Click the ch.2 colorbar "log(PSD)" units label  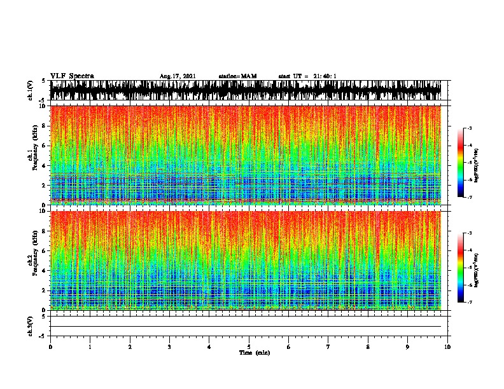[x=476, y=270]
